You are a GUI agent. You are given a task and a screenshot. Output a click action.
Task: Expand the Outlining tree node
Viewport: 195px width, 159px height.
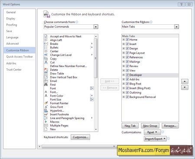(x=123, y=92)
